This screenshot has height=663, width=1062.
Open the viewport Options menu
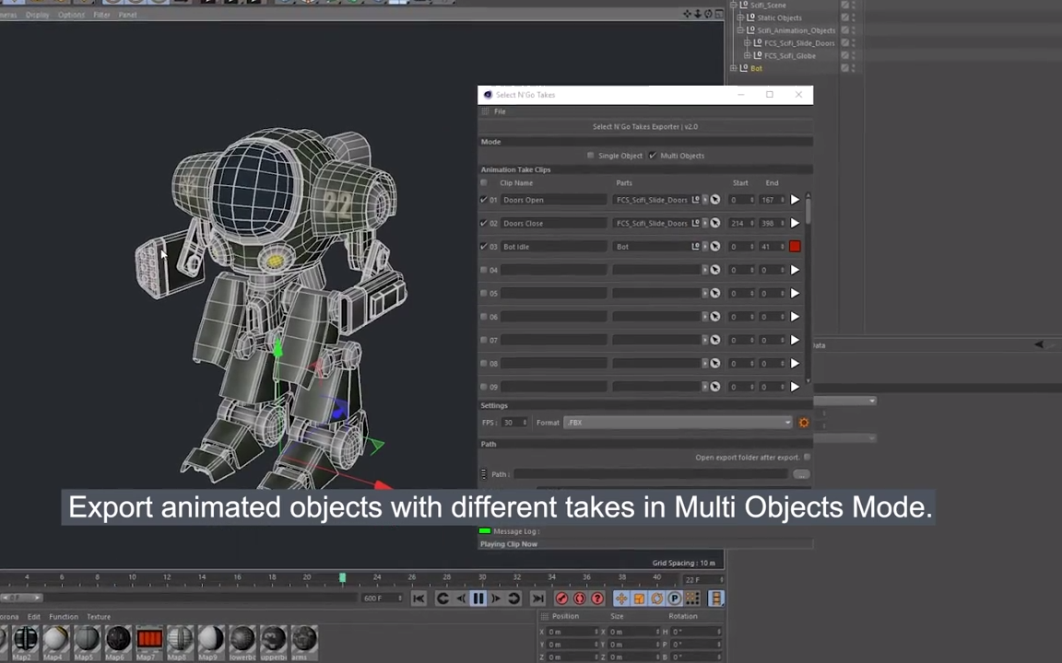71,15
